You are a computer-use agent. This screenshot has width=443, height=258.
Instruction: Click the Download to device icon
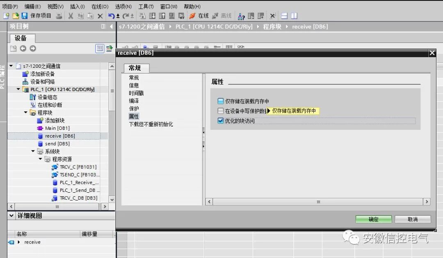pyautogui.click(x=152, y=16)
